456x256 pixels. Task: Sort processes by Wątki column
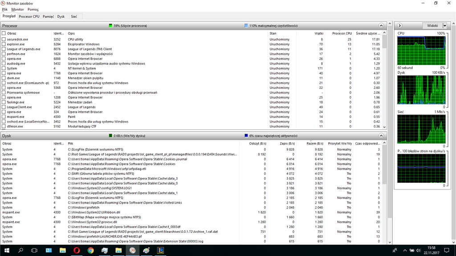click(310, 33)
